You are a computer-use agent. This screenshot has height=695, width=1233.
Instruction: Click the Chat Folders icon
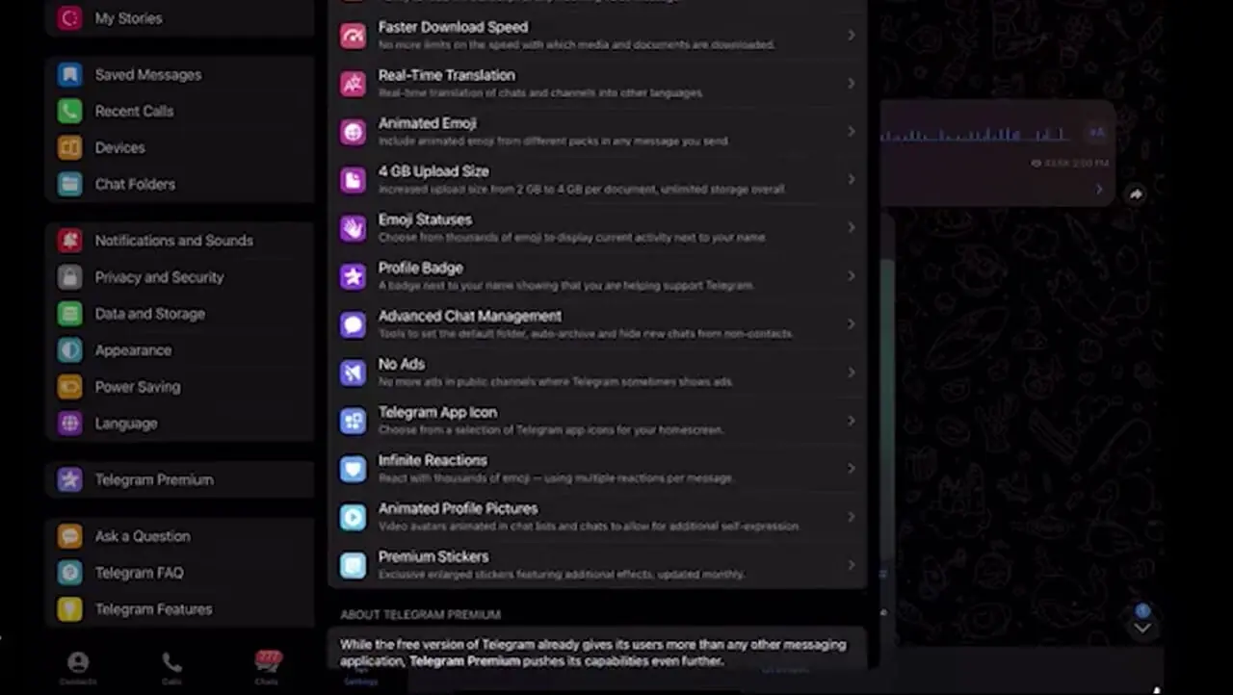point(69,185)
